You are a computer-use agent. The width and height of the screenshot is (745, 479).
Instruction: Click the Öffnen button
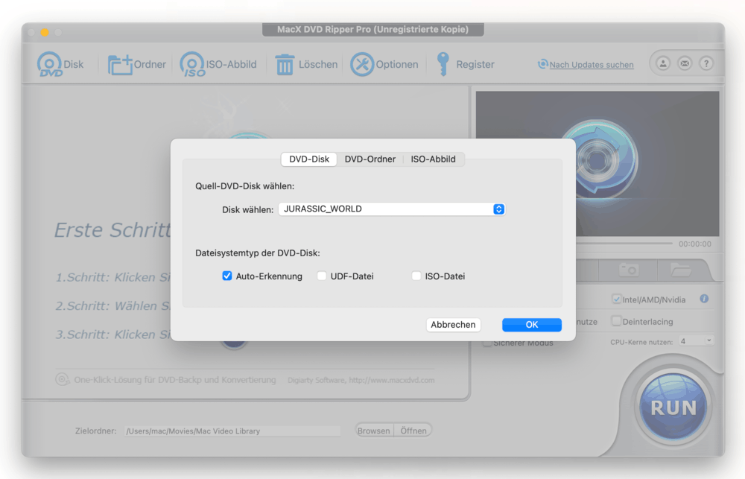[x=413, y=431]
